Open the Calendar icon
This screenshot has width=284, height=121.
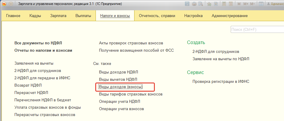[231, 4]
